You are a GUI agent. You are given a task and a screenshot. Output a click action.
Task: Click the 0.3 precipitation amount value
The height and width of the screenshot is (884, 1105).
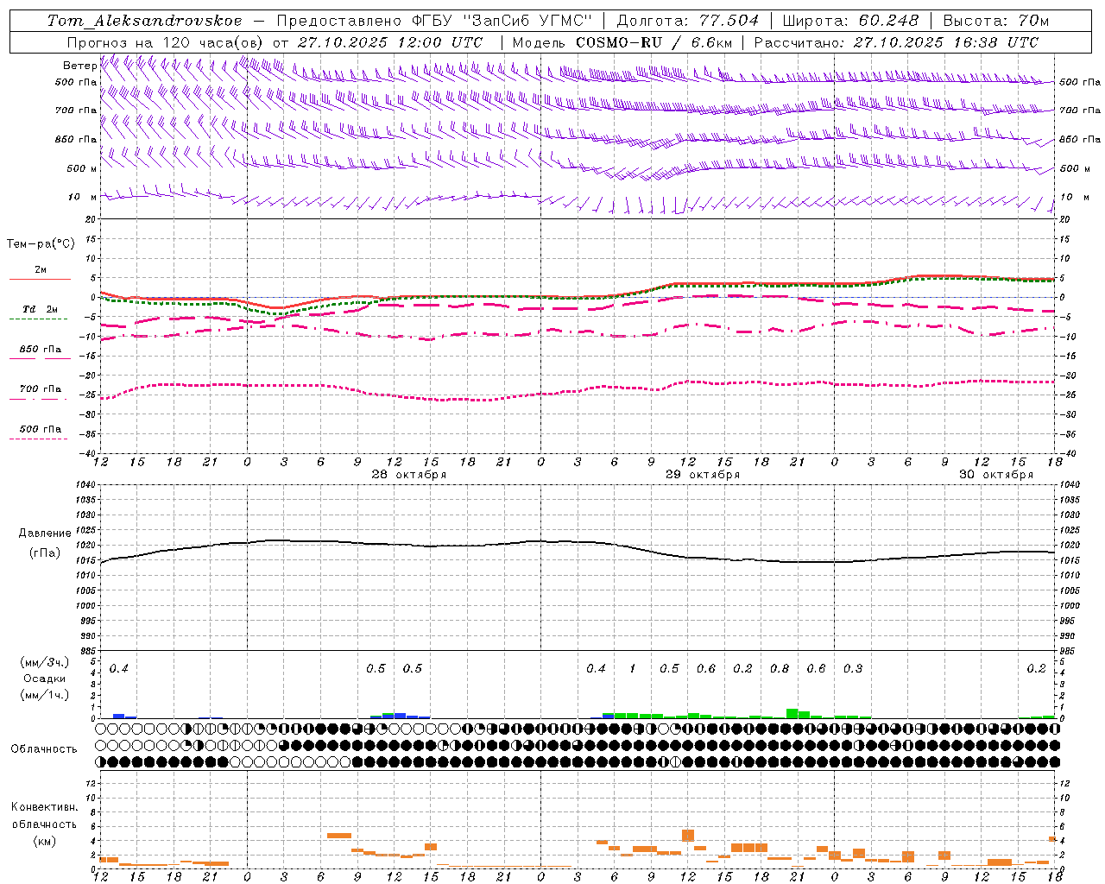click(x=853, y=669)
